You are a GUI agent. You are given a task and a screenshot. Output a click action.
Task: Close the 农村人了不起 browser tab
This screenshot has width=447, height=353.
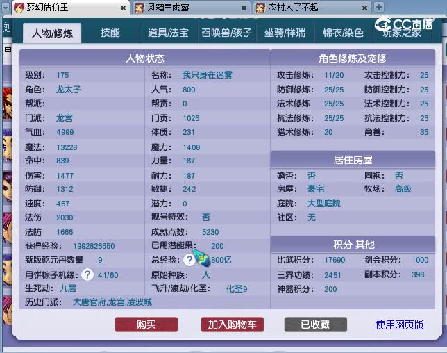point(364,8)
